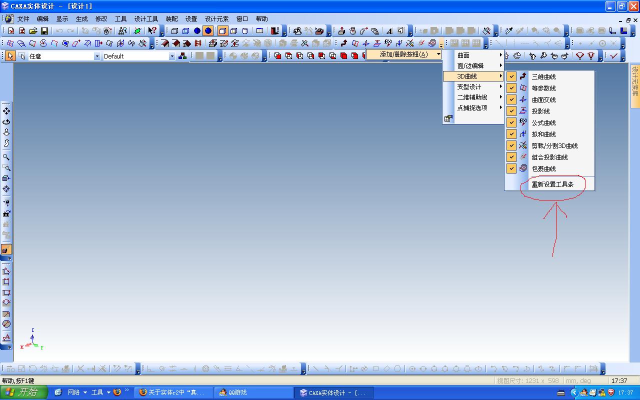Viewport: 640px width, 400px height.
Task: Click the wireframe box display icon
Action: coord(174,31)
